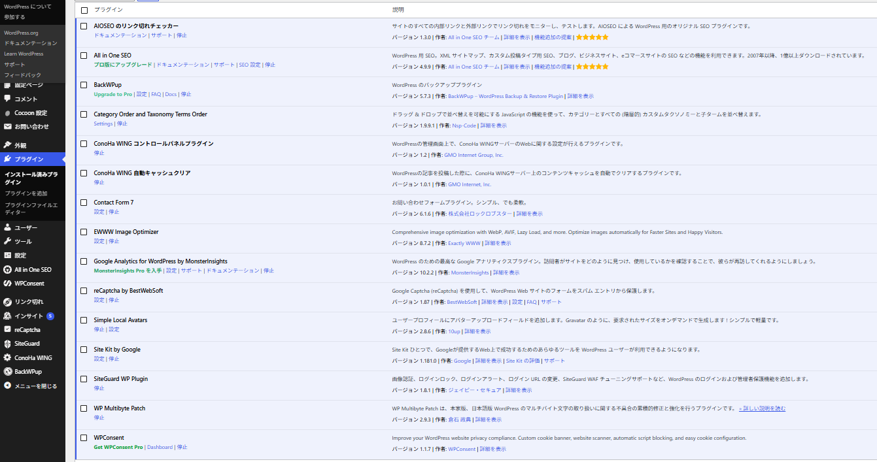Click Upgrade to Pro under BackWPup
The width and height of the screenshot is (877, 462).
pyautogui.click(x=112, y=94)
